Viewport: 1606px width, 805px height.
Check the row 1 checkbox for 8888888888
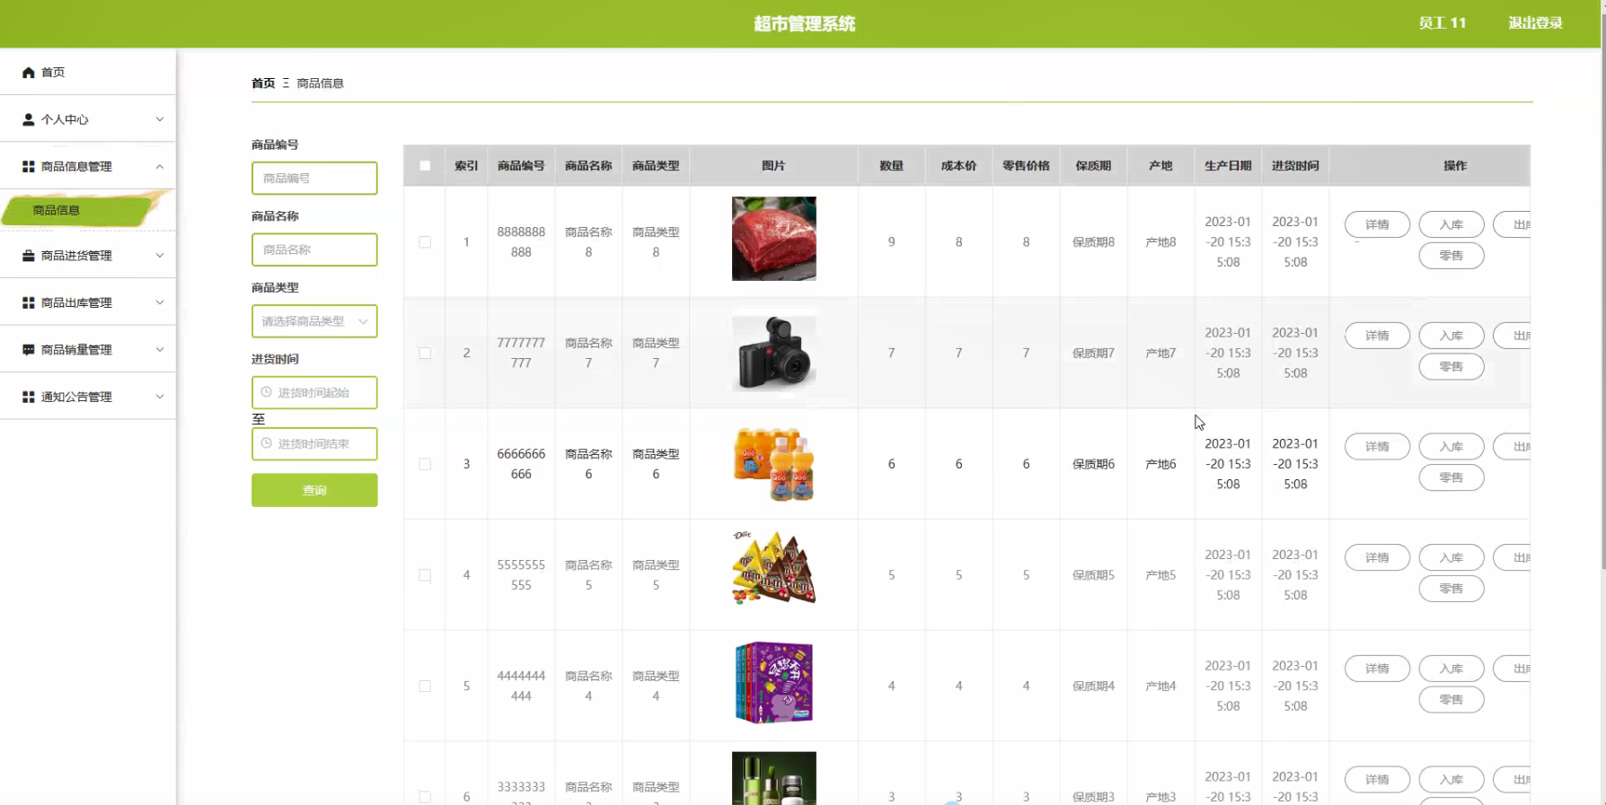(425, 242)
